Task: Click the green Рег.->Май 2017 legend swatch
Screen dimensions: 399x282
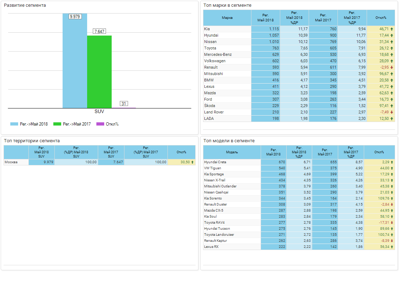Action: (57, 124)
